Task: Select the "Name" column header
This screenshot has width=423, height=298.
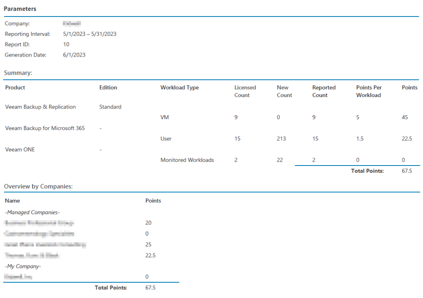Action: [12, 201]
